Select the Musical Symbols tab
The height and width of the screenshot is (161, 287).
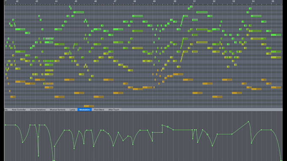coord(57,110)
